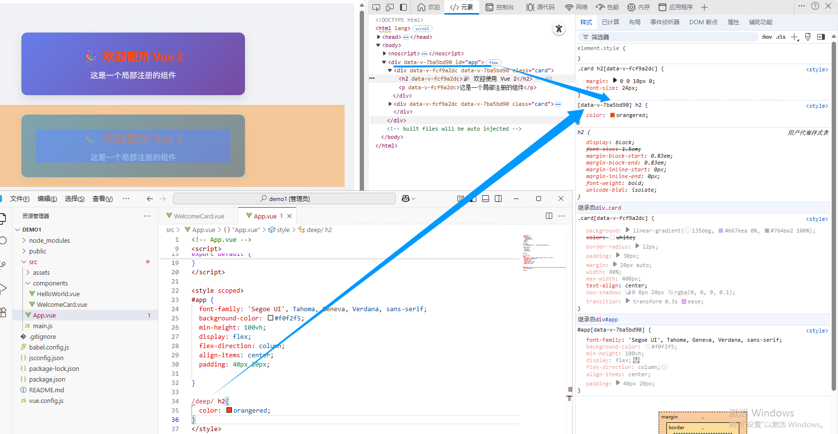Screen dimensions: 838x434
Task: Follow the <style> link for #app rule
Action: (x=817, y=331)
